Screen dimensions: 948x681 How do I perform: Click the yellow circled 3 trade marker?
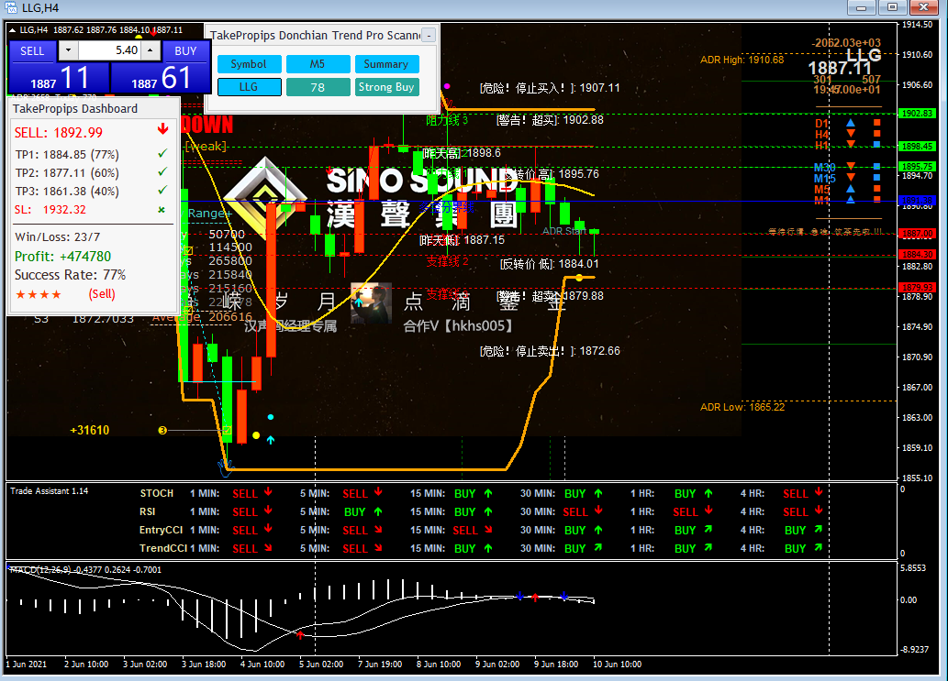162,431
